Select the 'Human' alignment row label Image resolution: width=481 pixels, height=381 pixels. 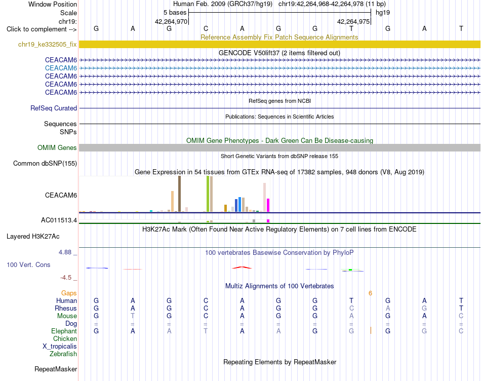(66, 300)
